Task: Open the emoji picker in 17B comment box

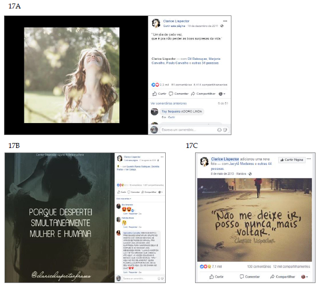Action: pos(159,279)
